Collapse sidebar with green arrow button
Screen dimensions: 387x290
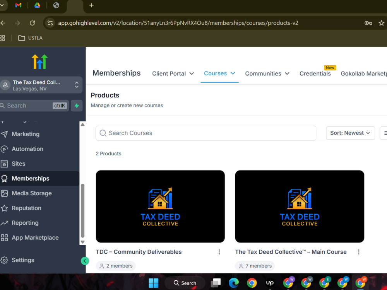point(85,261)
